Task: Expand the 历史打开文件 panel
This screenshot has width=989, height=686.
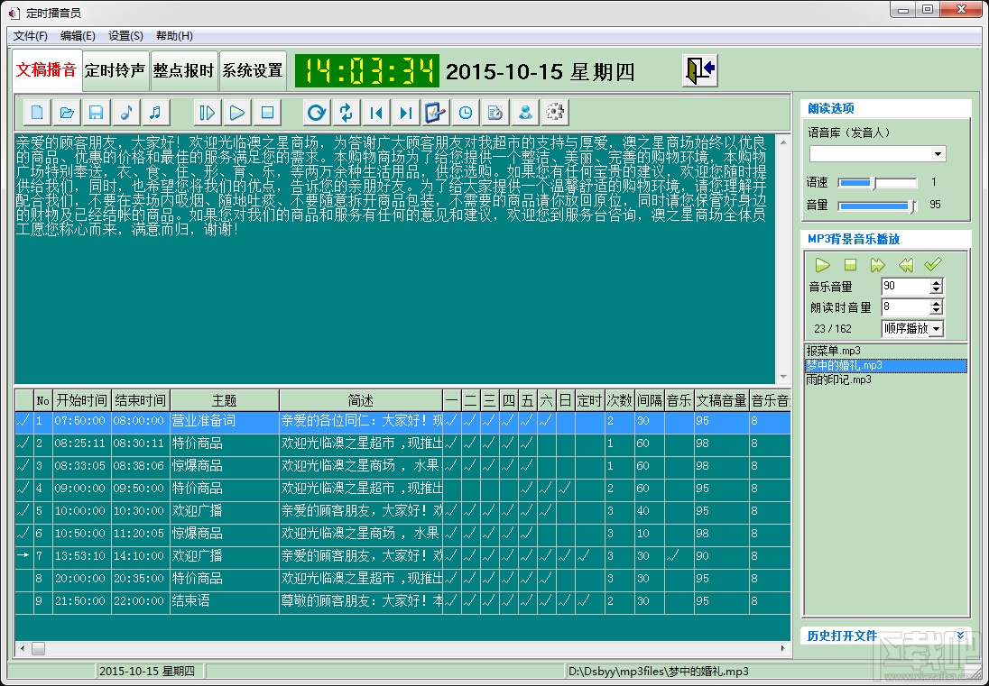Action: pyautogui.click(x=960, y=636)
